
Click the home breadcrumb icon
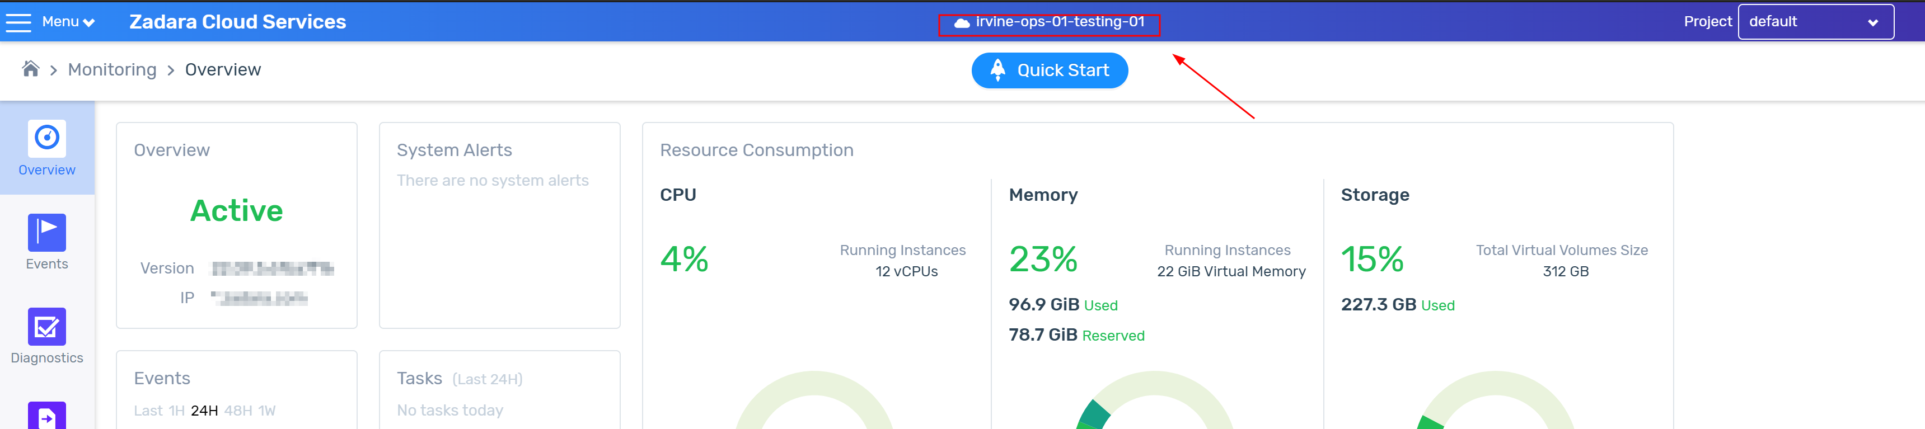(31, 69)
